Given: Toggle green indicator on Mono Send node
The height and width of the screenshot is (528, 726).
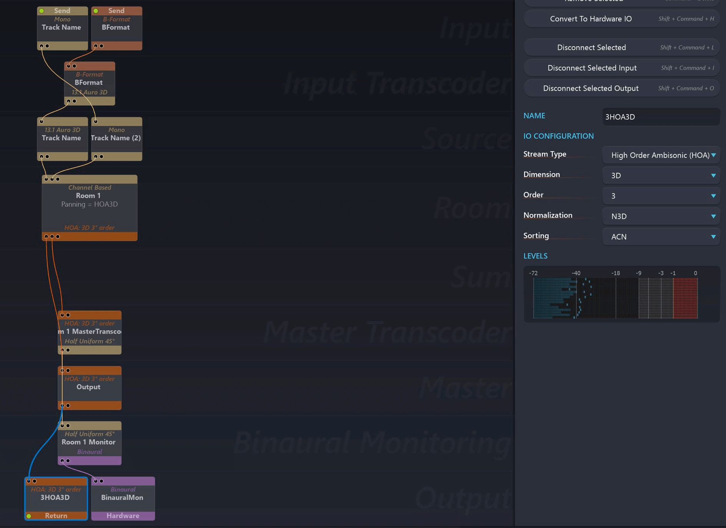Looking at the screenshot, I should point(42,11).
